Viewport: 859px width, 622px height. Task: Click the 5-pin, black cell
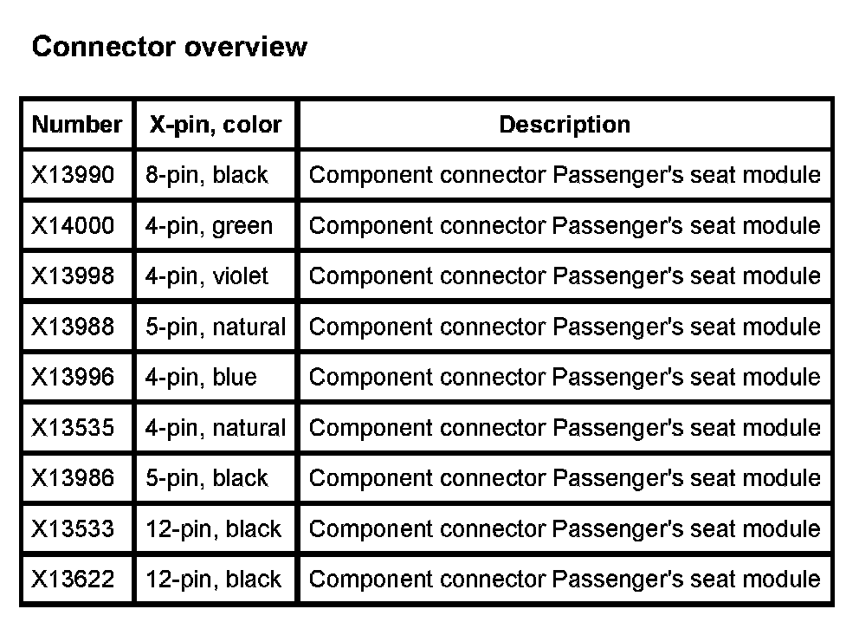207,478
